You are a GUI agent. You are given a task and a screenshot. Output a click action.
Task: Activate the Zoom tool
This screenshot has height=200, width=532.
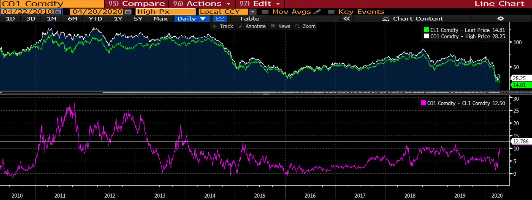305,26
